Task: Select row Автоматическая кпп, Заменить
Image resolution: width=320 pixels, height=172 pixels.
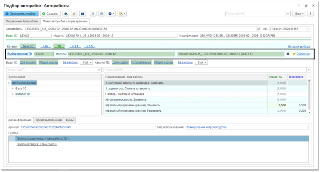Action: tap(206, 100)
